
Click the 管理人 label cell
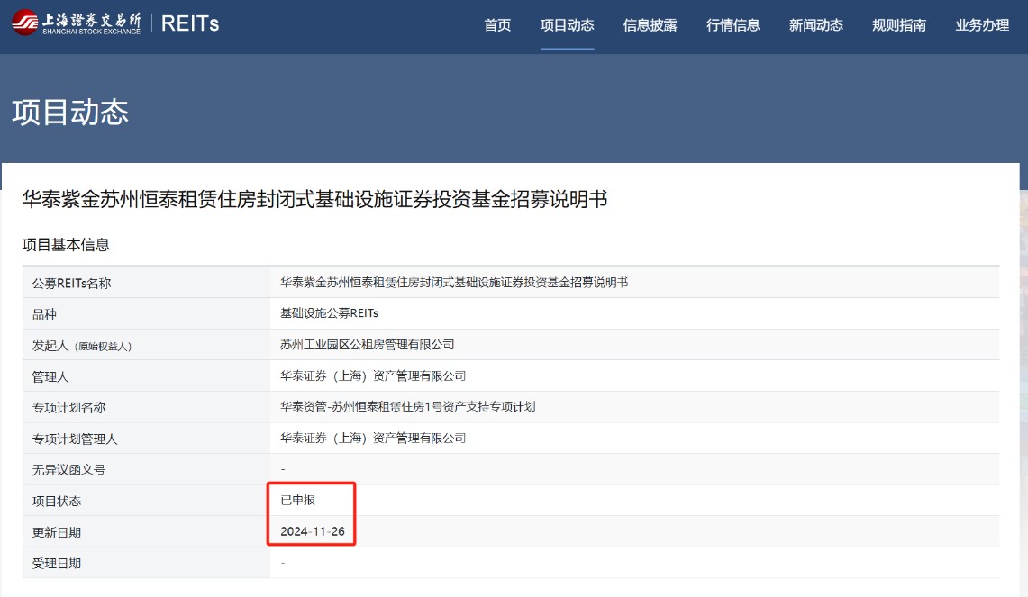click(x=146, y=376)
